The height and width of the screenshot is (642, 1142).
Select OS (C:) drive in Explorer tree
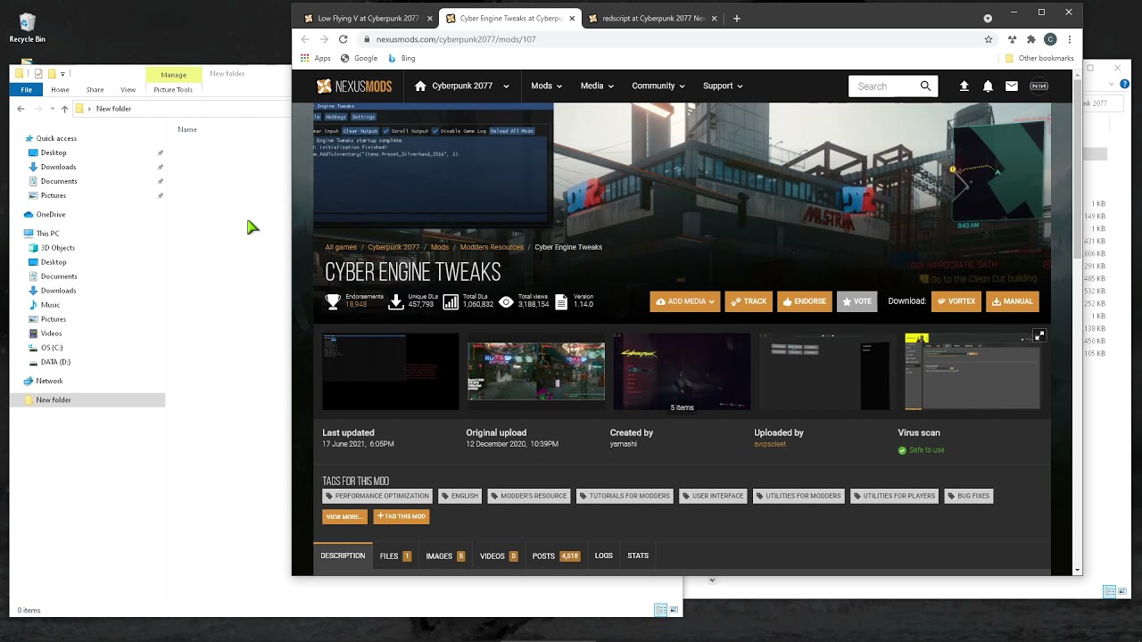point(52,348)
